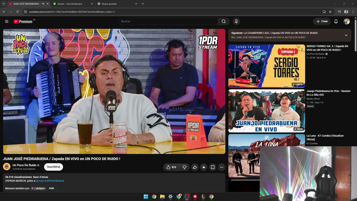Open a new browser tab
The image size is (357, 201).
tap(143, 4)
